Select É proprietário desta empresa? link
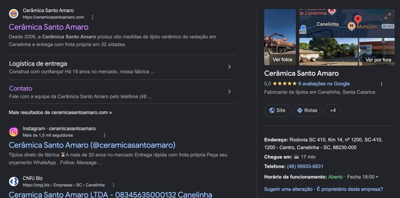 pos(350,189)
